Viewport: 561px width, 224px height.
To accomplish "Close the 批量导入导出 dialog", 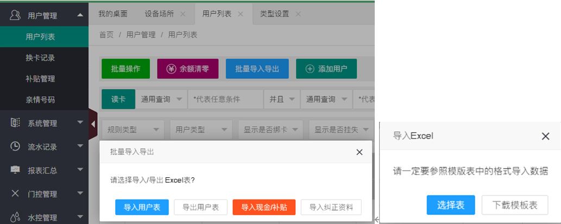I will pyautogui.click(x=359, y=152).
